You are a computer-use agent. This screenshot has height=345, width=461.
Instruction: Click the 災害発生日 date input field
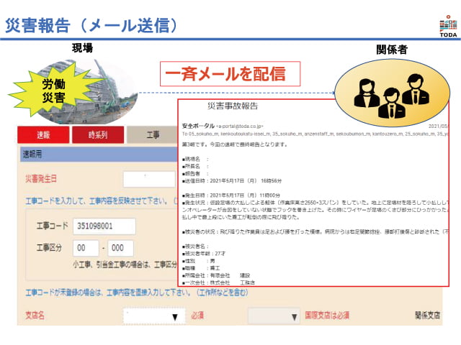149,179
